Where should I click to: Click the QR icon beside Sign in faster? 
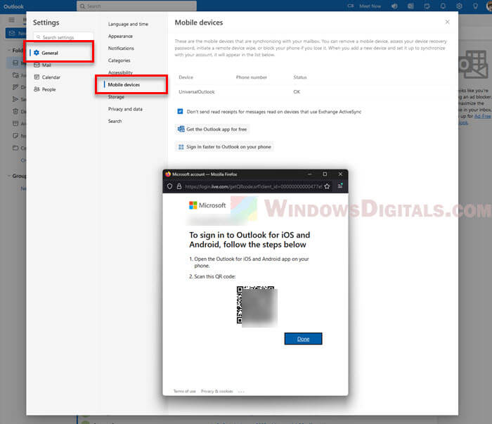[181, 147]
